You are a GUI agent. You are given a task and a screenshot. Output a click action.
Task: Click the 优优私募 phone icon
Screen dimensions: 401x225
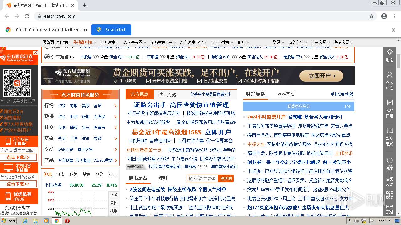tap(8, 196)
